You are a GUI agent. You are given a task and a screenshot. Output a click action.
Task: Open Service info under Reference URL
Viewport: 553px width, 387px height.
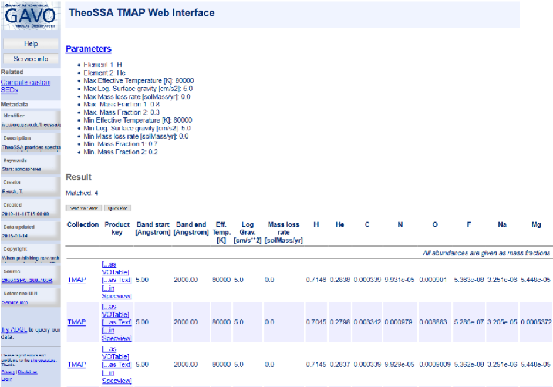tap(15, 302)
